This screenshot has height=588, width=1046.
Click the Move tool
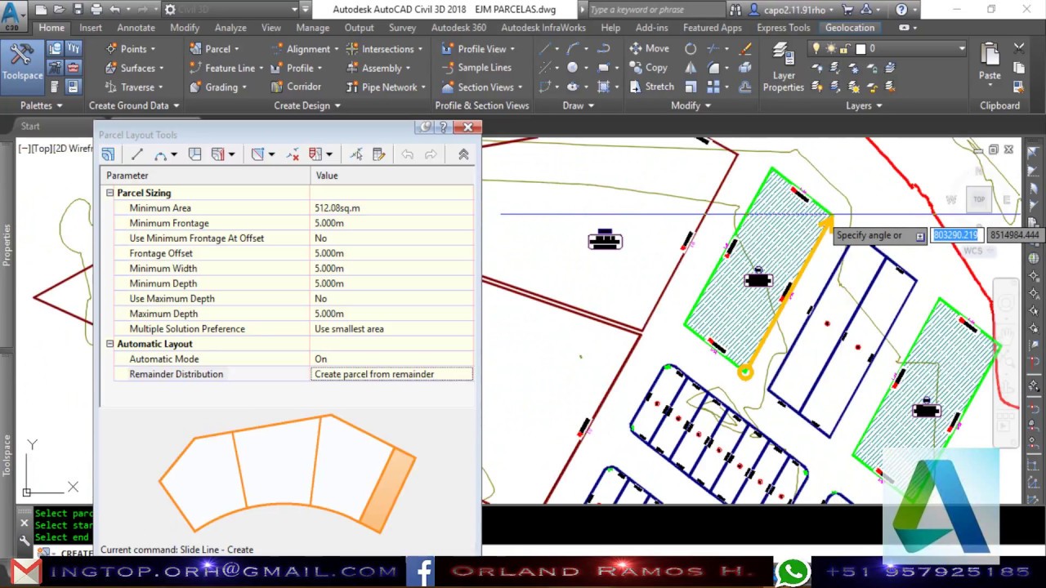tap(649, 48)
